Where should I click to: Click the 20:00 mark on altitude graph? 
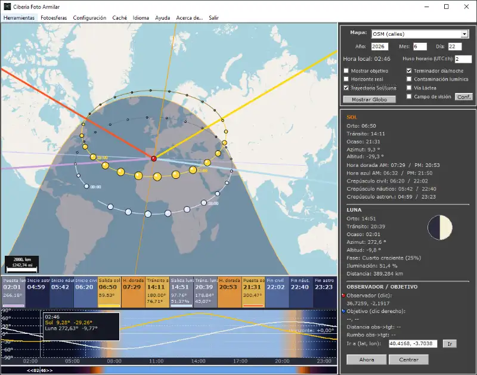click(282, 361)
